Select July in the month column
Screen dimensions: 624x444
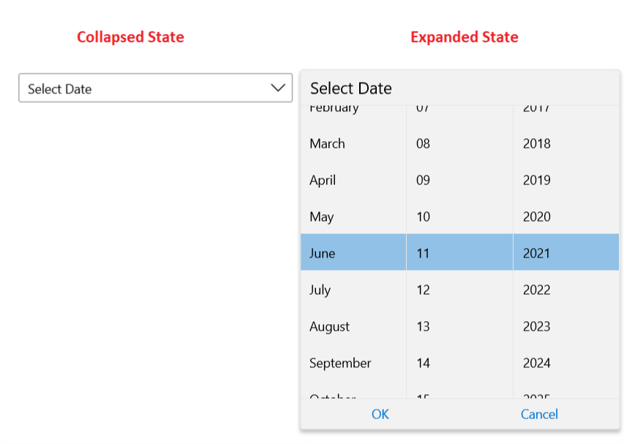[x=353, y=290]
